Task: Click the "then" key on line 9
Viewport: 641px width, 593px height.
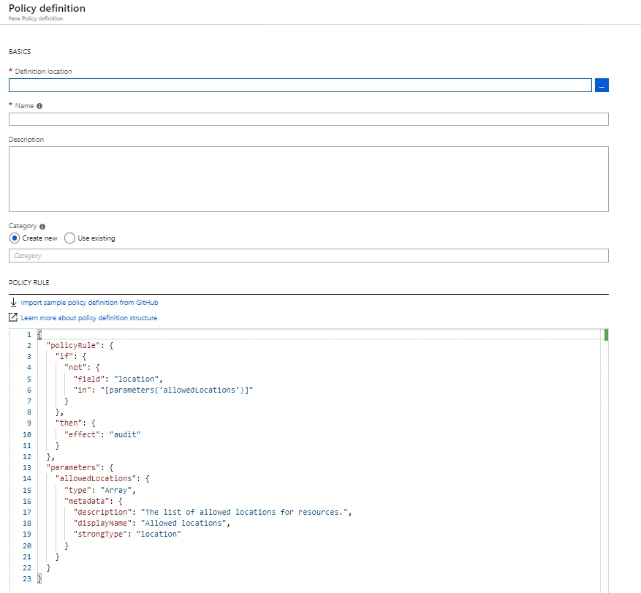Action: click(x=69, y=423)
